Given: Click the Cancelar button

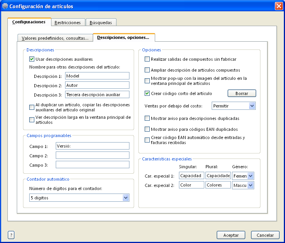Looking at the screenshot, I should (265, 235).
